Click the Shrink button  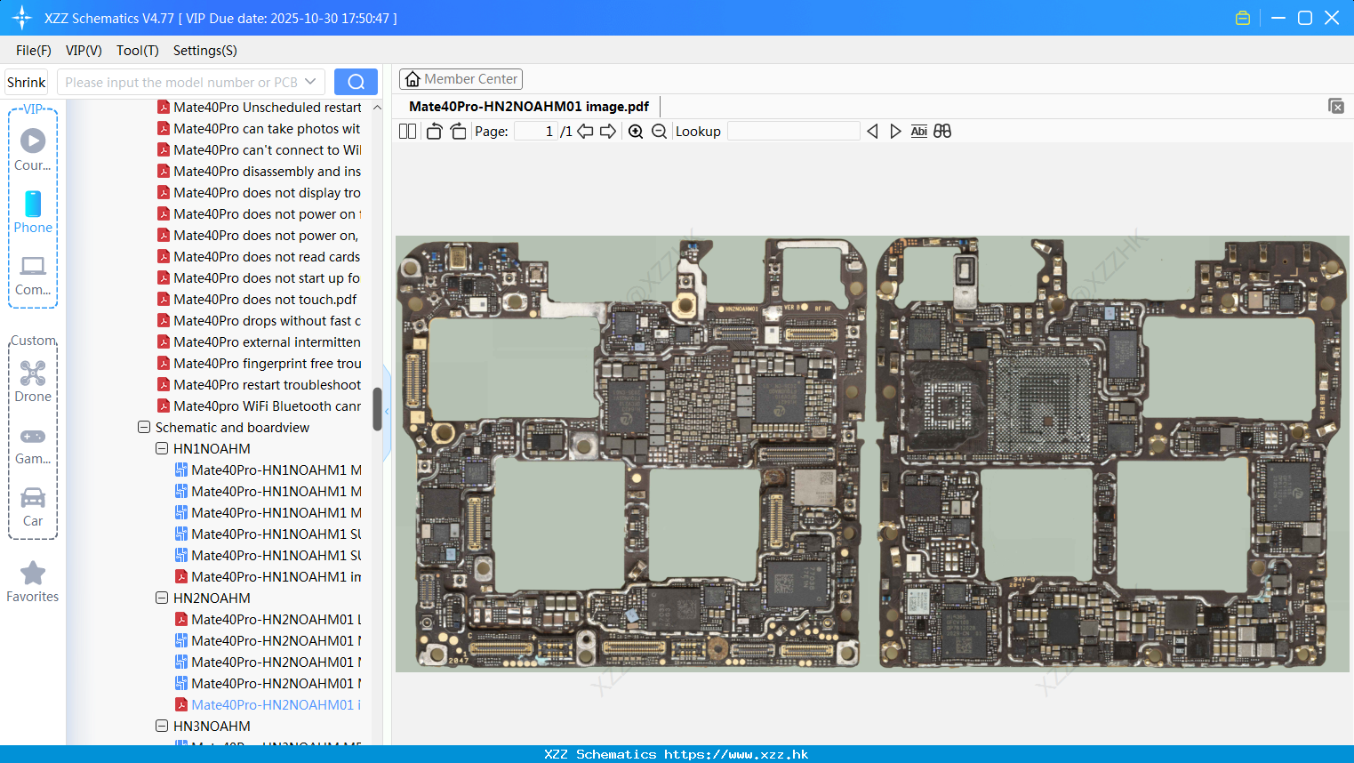pos(26,82)
